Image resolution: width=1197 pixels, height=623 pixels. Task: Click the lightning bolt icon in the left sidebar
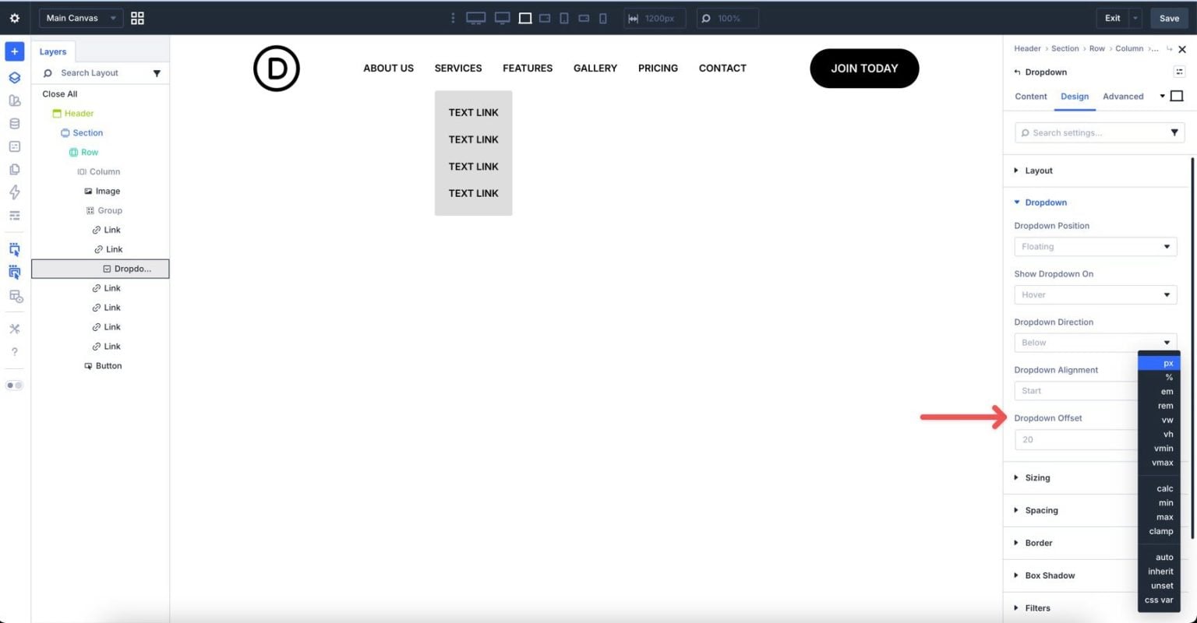point(14,192)
